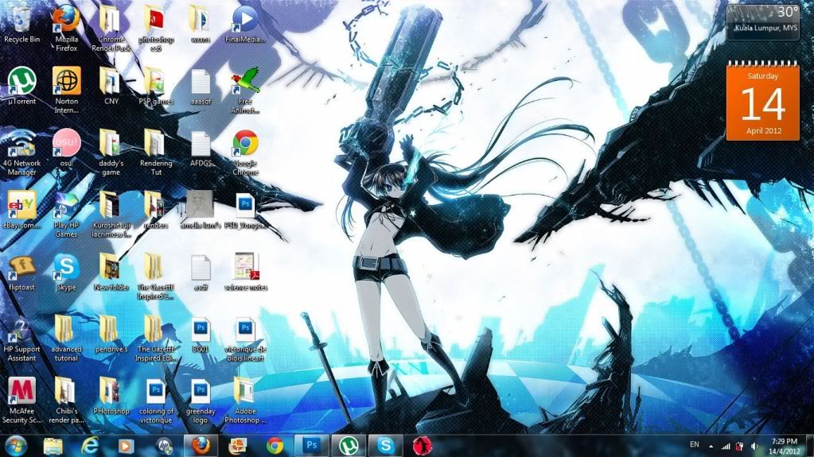The width and height of the screenshot is (814, 457).
Task: Select the advanced tutorial folder
Action: pyautogui.click(x=67, y=339)
